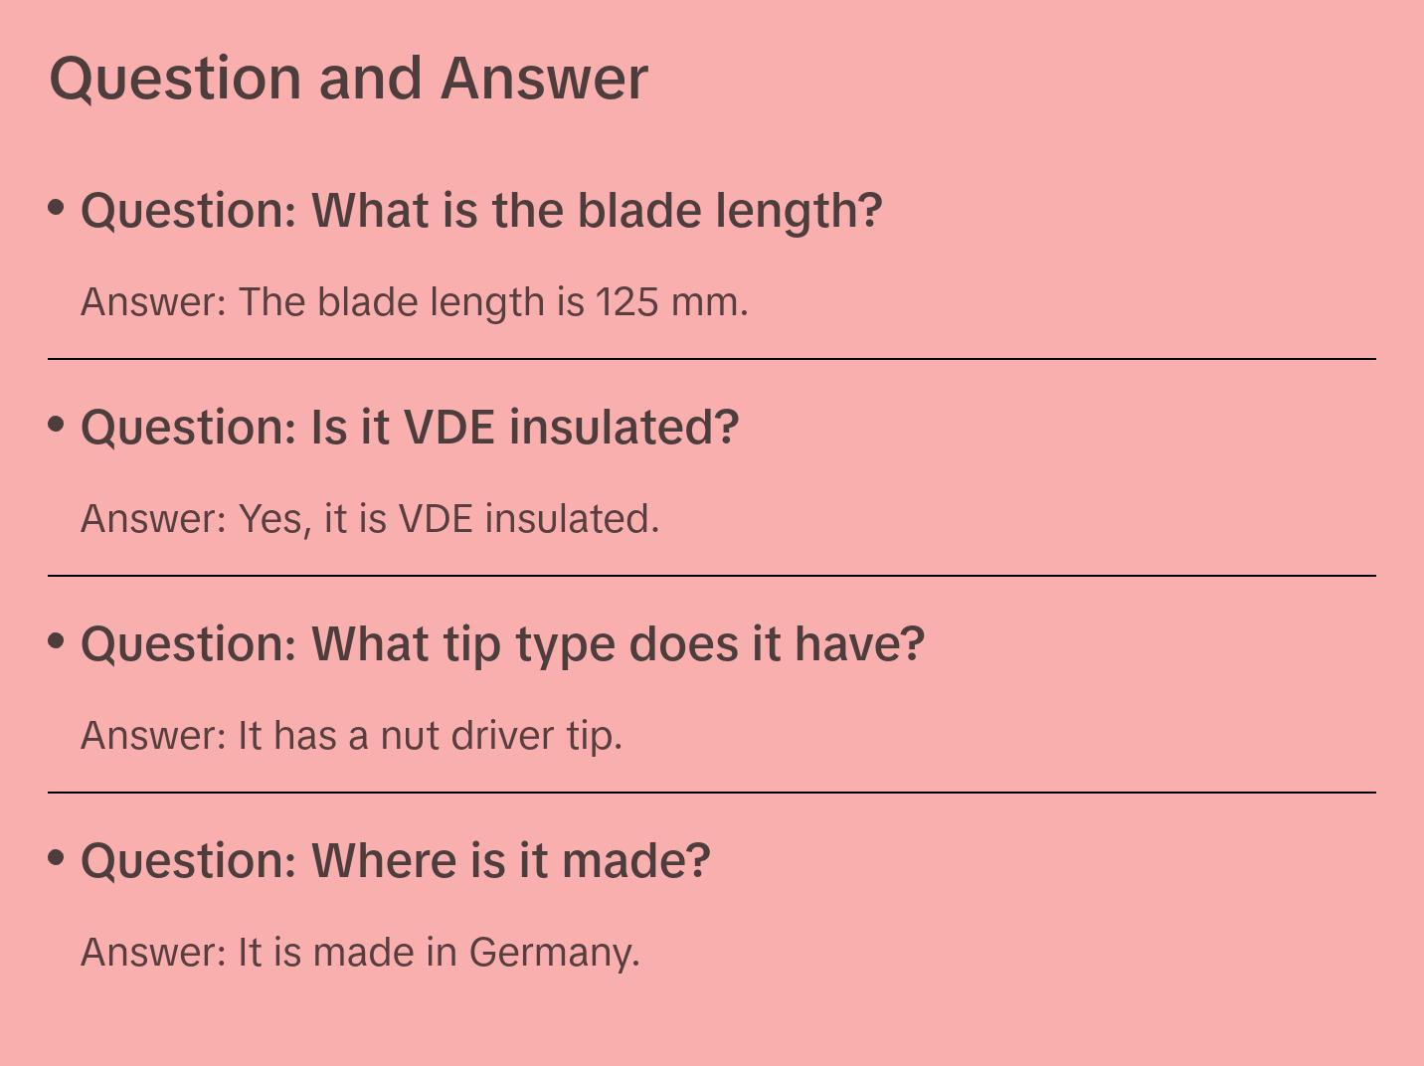Viewport: 1424px width, 1066px height.
Task: Click the bullet beside "Where is it made?"
Action: coord(57,857)
